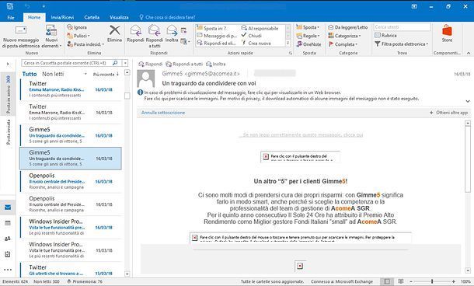Click Rispondi a tutti in the ribbon

point(154,37)
